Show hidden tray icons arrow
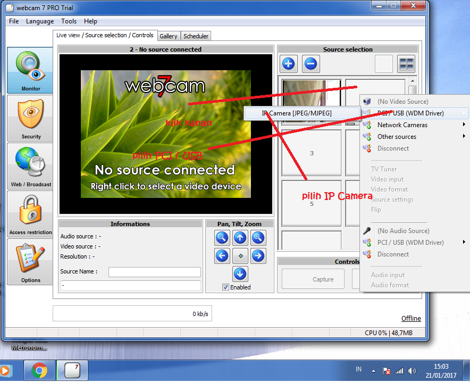The image size is (470, 382). coord(373,371)
